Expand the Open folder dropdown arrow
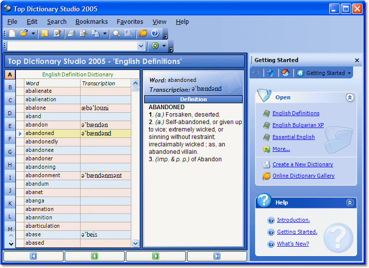369x268 pixels. (x=33, y=34)
